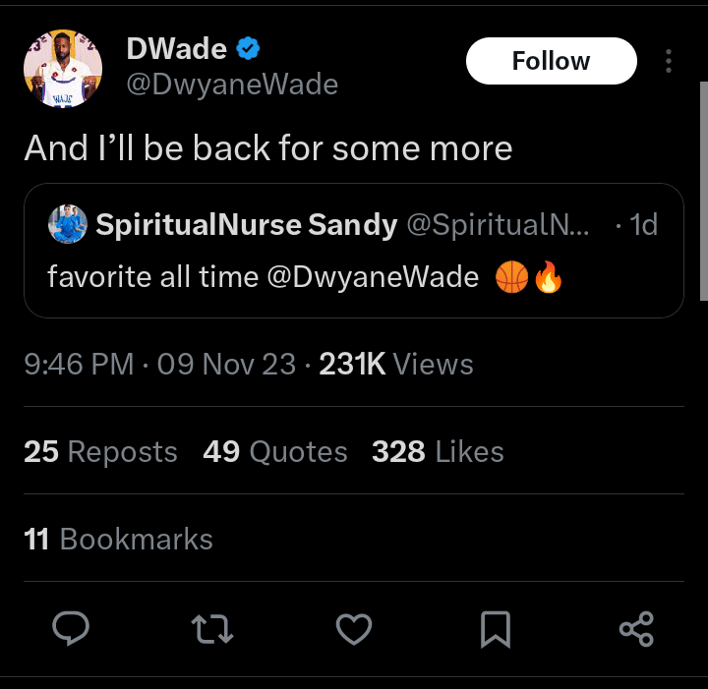
Task: Click the DWade display name
Action: [177, 48]
